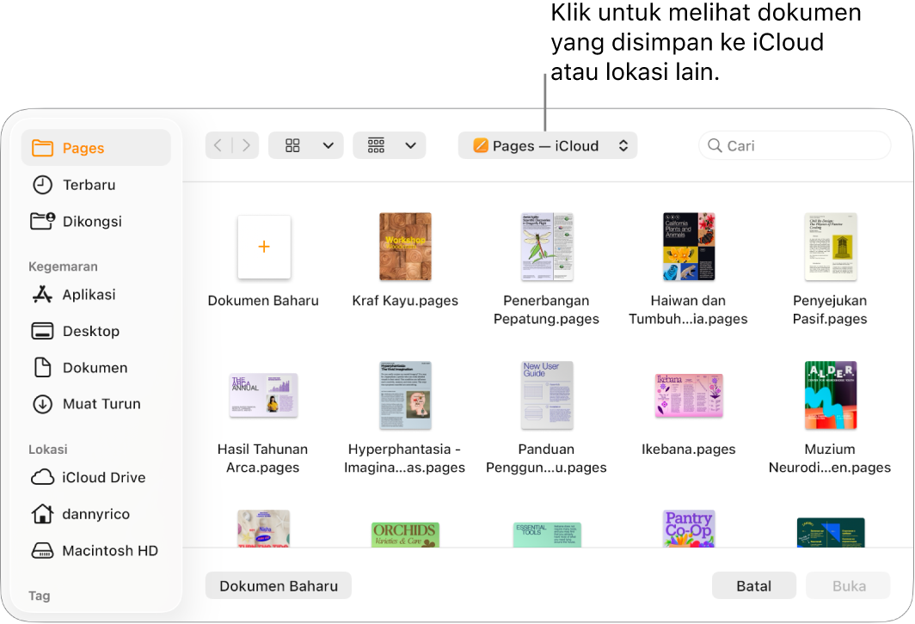Viewport: 915px width, 624px height.
Task: Open Dikongsi shared folder icon
Action: (42, 222)
